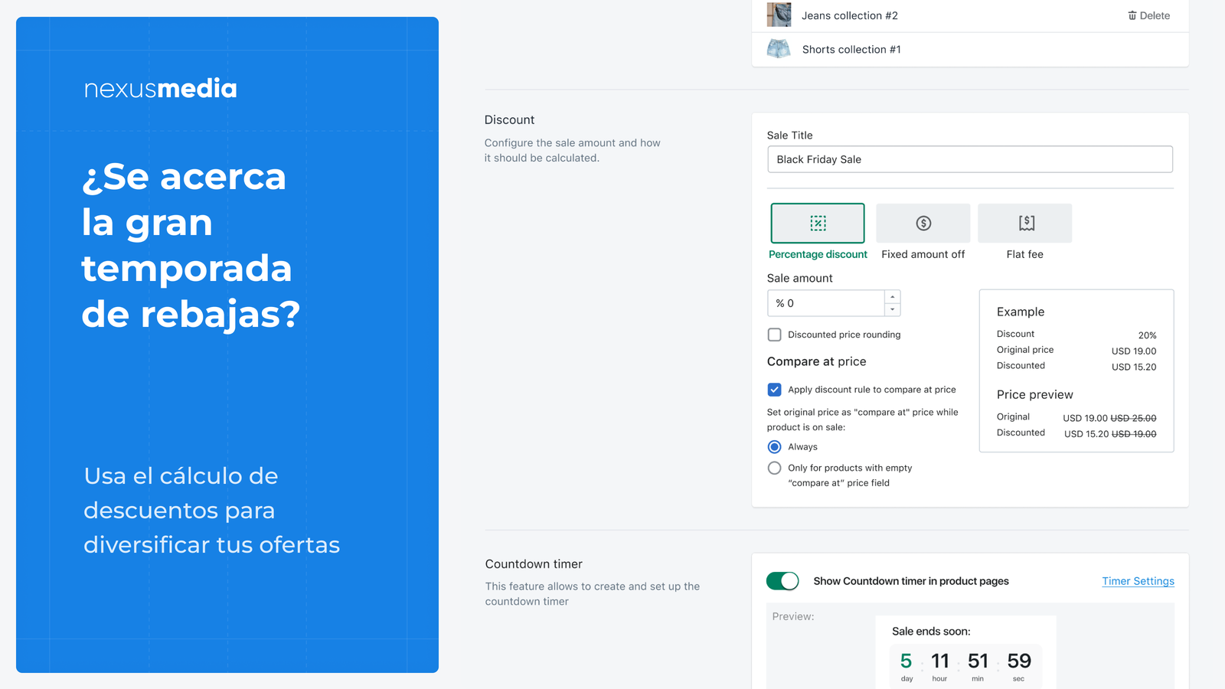Select the Percentage discount icon tile
Screen dimensions: 1225x689
[x=818, y=223]
